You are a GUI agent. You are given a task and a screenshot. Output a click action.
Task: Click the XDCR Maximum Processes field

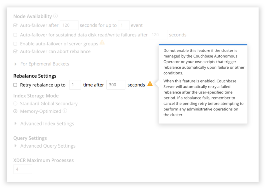click(x=23, y=169)
